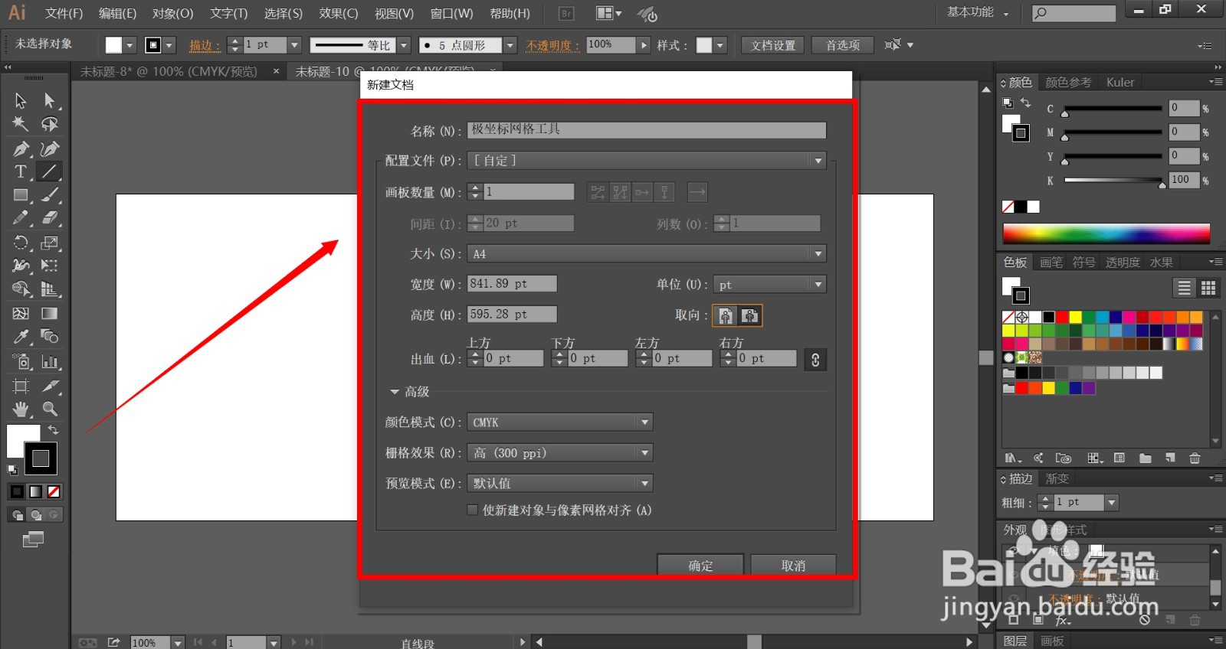Swap fill and stroke colors
This screenshot has width=1226, height=649.
point(53,430)
